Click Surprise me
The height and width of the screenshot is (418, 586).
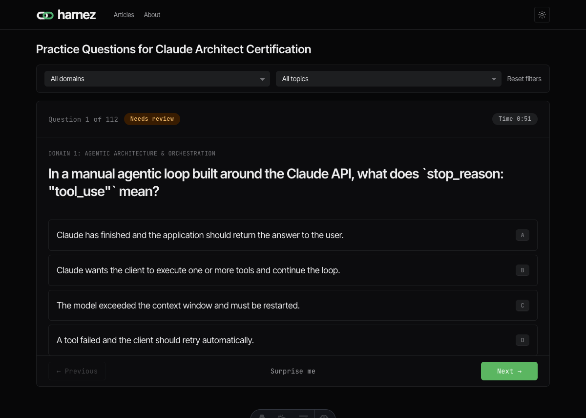pos(293,371)
